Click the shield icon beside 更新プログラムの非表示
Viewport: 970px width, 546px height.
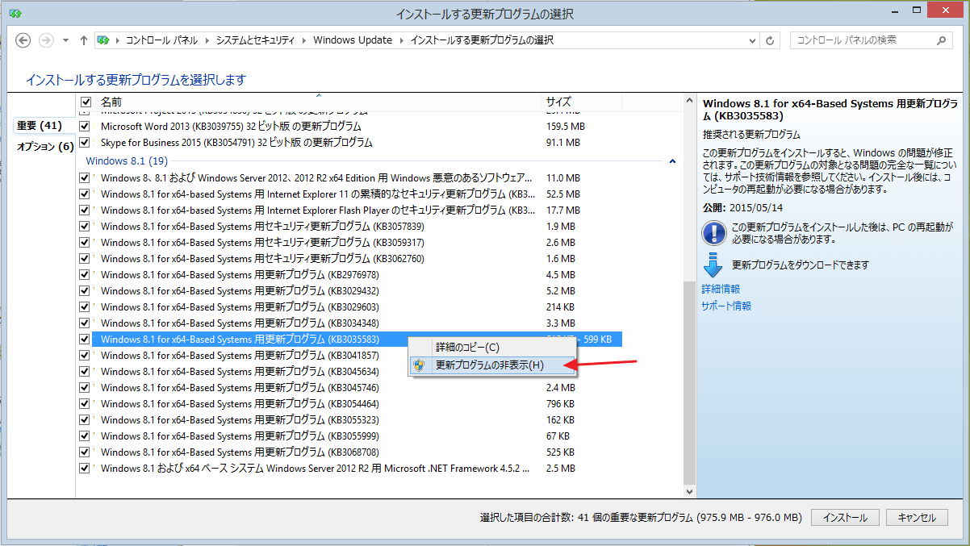tap(419, 365)
